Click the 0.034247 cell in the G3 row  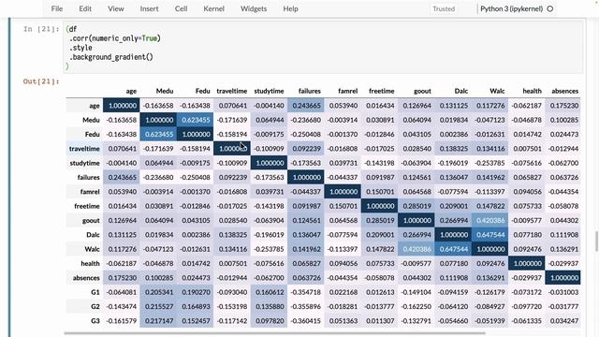coord(563,321)
